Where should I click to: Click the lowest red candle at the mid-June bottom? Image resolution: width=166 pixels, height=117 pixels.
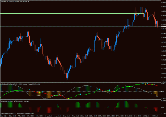(66, 76)
